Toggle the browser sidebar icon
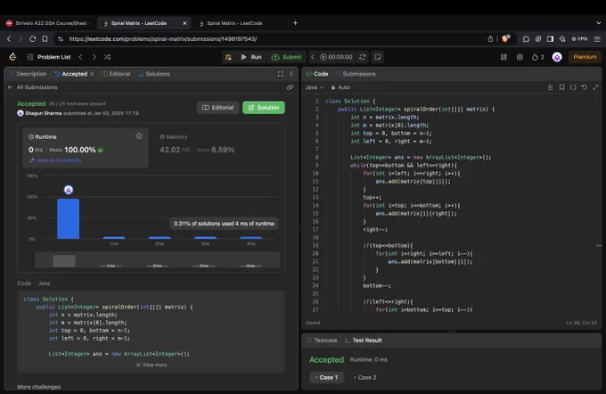 pyautogui.click(x=550, y=38)
